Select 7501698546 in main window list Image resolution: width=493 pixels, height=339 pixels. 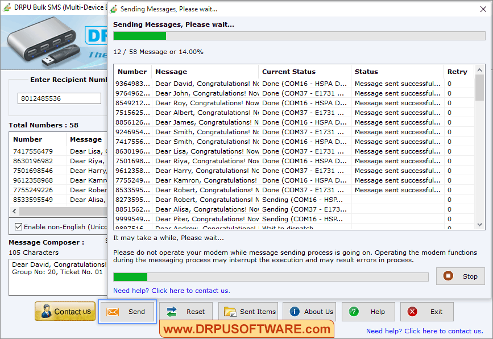(59, 171)
